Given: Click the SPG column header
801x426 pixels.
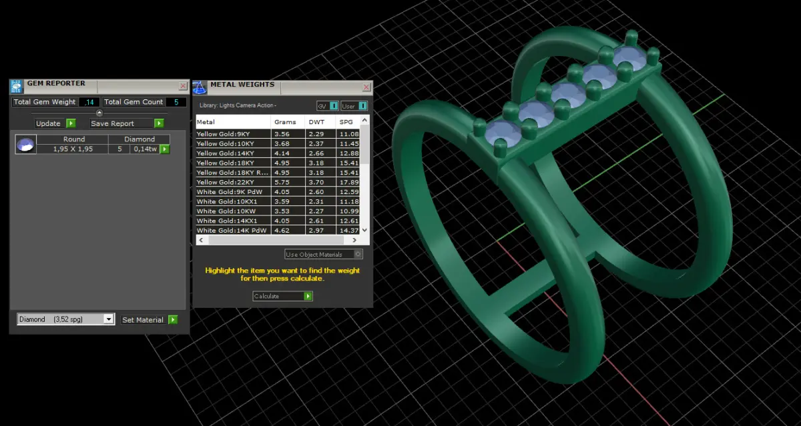Looking at the screenshot, I should [x=348, y=122].
